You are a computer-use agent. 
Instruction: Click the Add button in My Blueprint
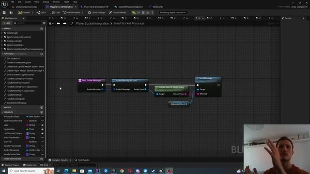point(7,23)
